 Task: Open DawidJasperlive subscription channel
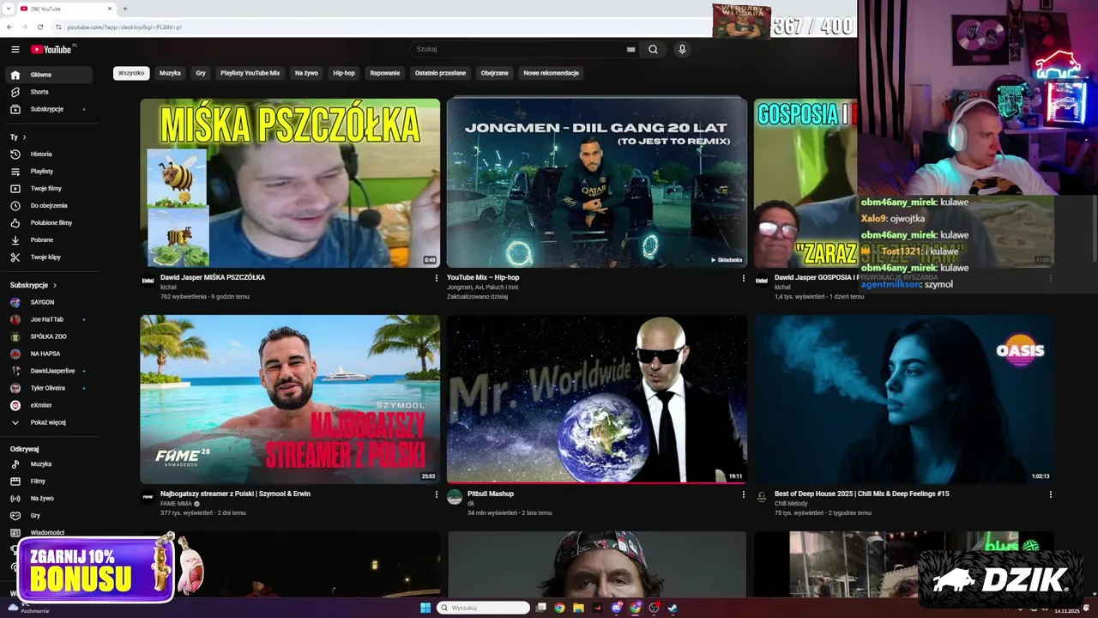(48, 371)
